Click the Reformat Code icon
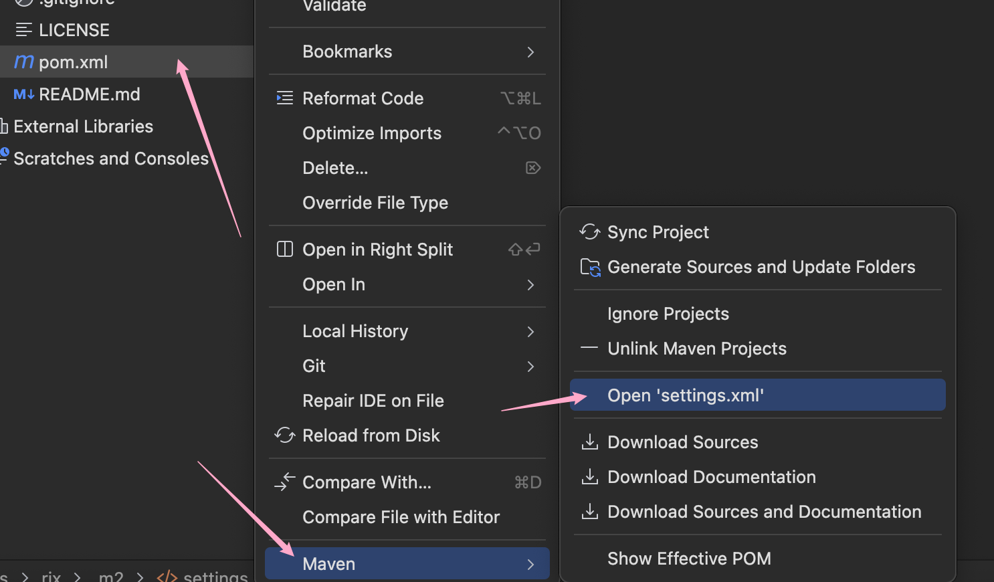 285,98
